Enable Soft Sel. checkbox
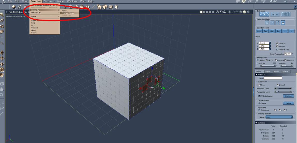 tap(258, 64)
